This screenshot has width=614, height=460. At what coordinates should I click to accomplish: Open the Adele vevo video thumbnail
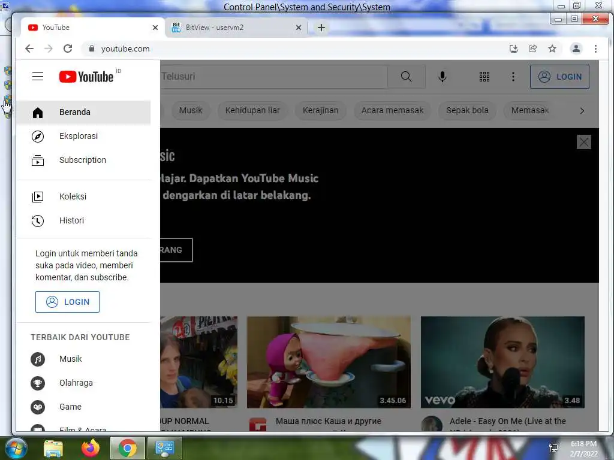(503, 362)
